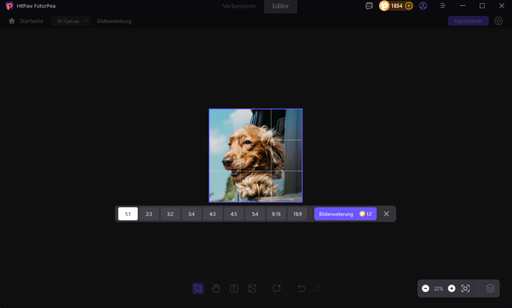
Task: Go to home icon
Action: click(x=12, y=21)
